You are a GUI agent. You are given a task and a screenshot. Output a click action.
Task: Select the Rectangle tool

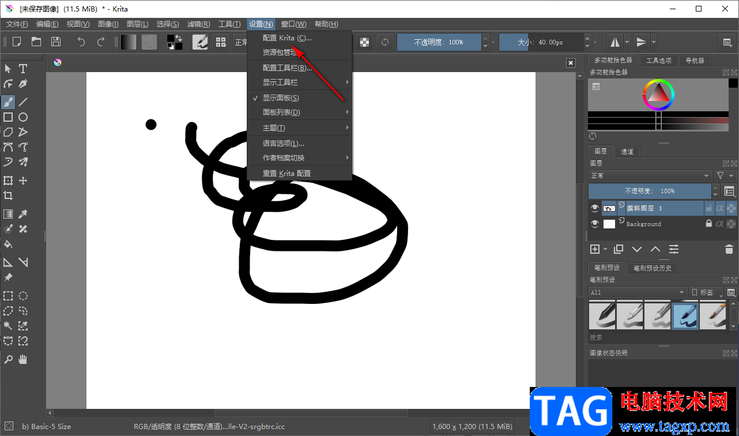click(x=8, y=117)
